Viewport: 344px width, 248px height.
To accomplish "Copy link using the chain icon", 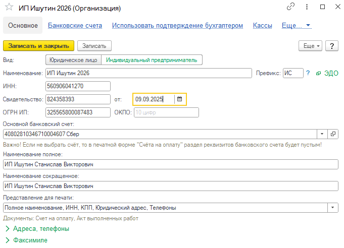I will tap(290, 7).
